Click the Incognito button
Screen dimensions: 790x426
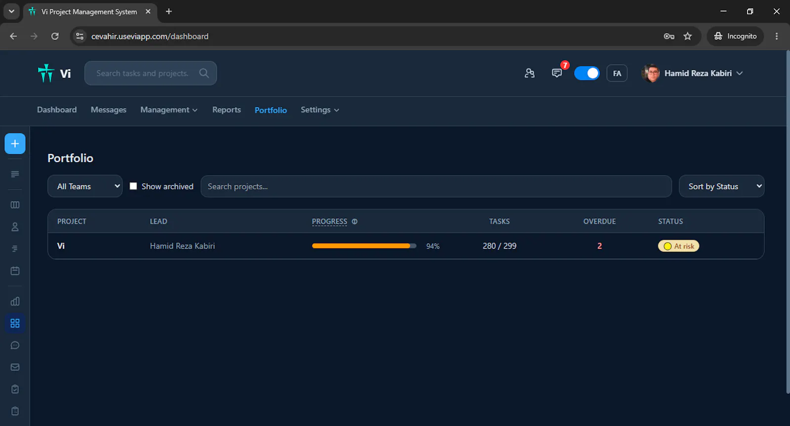point(735,36)
